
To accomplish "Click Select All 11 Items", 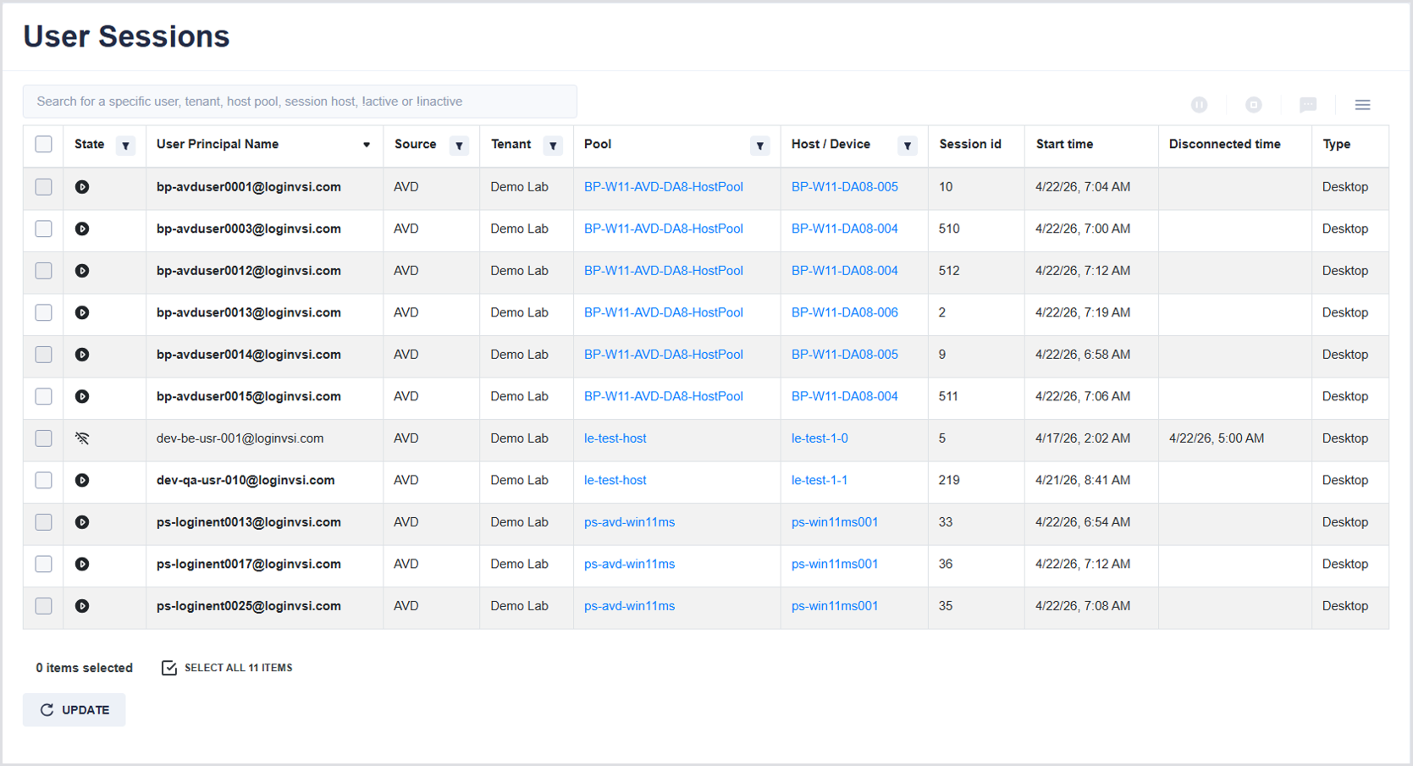I will click(x=227, y=668).
